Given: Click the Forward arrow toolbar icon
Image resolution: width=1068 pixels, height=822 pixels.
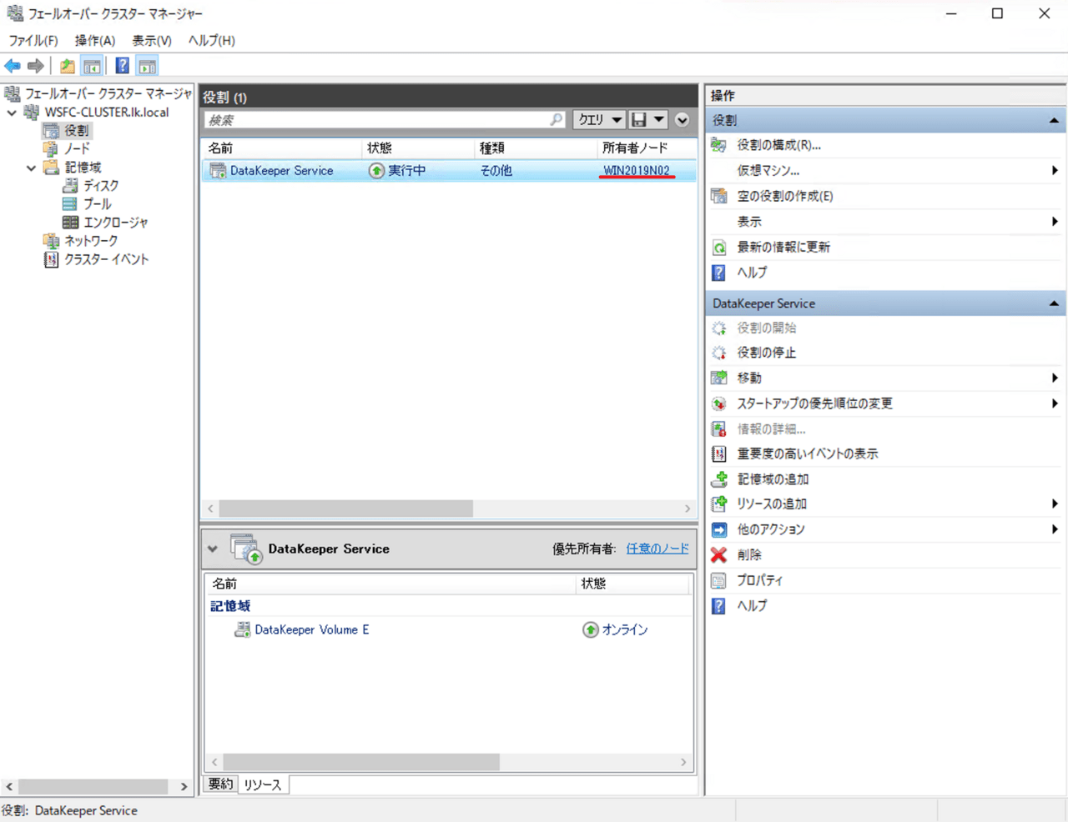Looking at the screenshot, I should tap(36, 66).
